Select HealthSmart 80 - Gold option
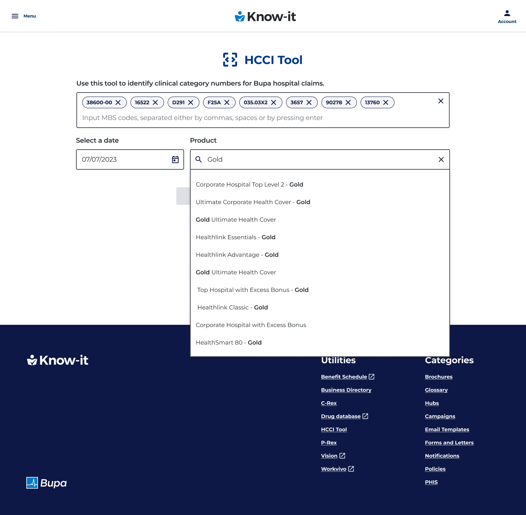 [x=229, y=343]
